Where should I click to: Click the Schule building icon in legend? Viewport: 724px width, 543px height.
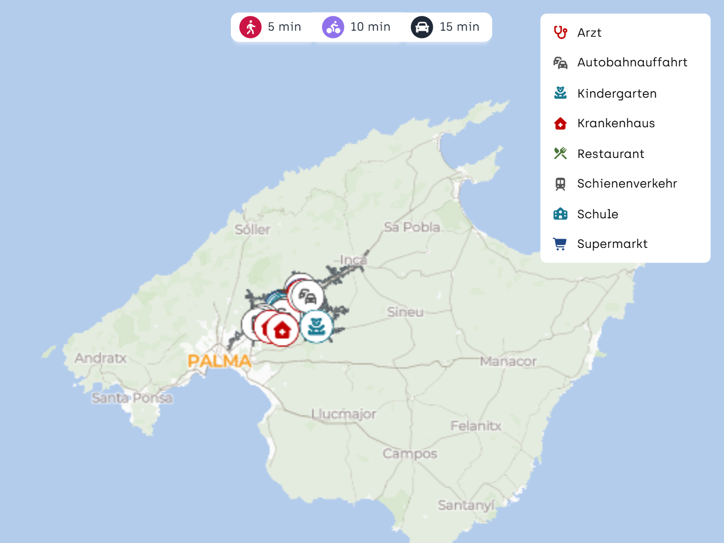click(x=560, y=214)
